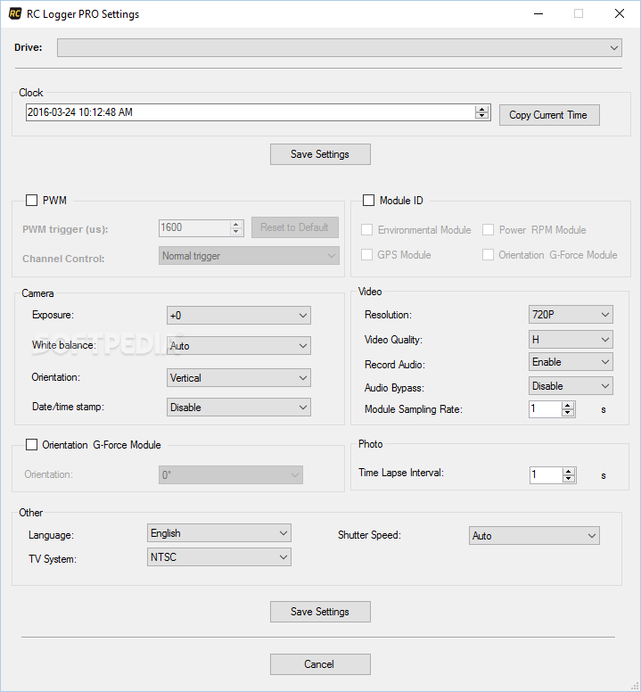Open the Drive dropdown
This screenshot has height=692, width=641.
(340, 47)
